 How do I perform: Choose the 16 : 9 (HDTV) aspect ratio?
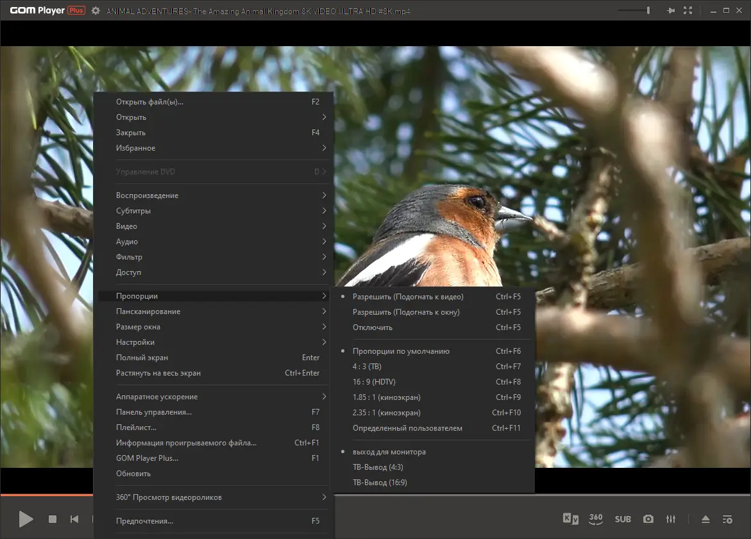click(374, 382)
